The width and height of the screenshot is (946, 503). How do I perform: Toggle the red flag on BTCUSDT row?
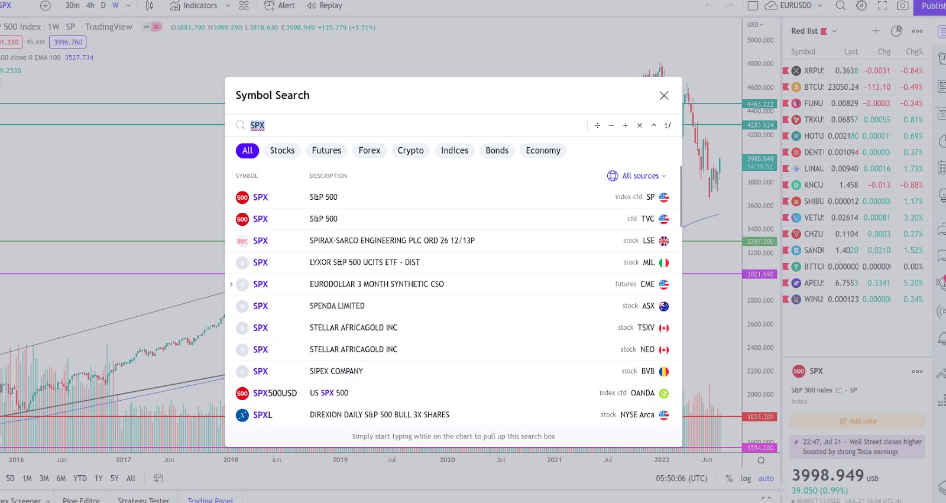click(x=786, y=87)
